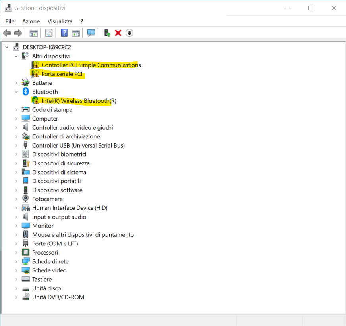The image size is (346, 326).
Task: Collapse the Bluetooth category
Action: coord(16,92)
